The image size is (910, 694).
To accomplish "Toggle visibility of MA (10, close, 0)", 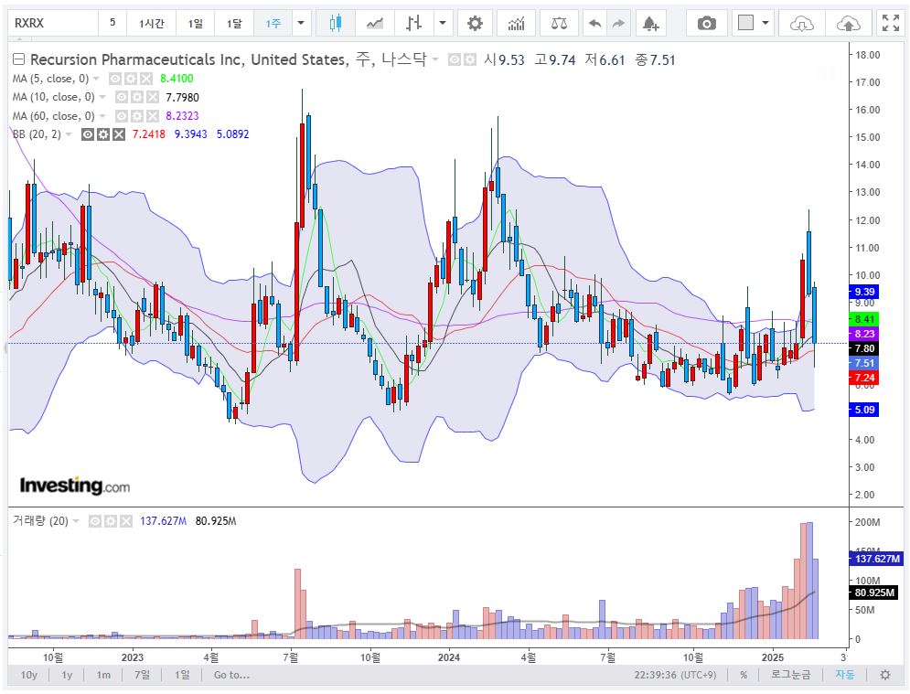I will pyautogui.click(x=122, y=97).
